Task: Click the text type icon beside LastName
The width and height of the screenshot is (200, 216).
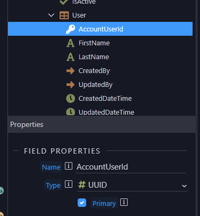Action: (70, 57)
